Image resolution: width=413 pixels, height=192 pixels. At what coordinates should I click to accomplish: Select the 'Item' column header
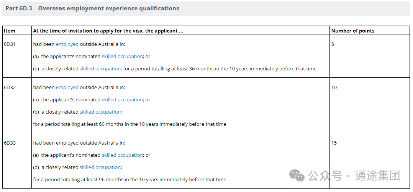click(x=10, y=31)
